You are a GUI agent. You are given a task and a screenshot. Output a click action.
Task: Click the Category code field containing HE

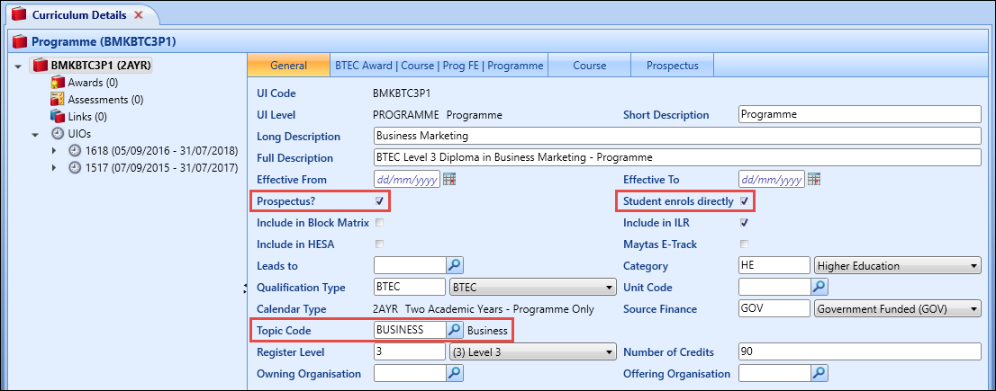pyautogui.click(x=774, y=265)
